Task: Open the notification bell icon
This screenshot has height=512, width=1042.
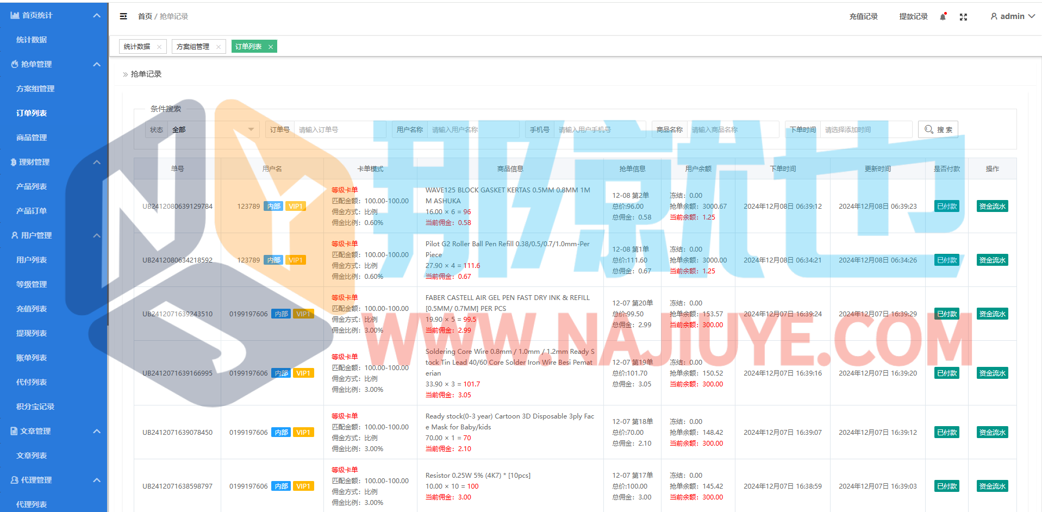Action: pos(943,17)
